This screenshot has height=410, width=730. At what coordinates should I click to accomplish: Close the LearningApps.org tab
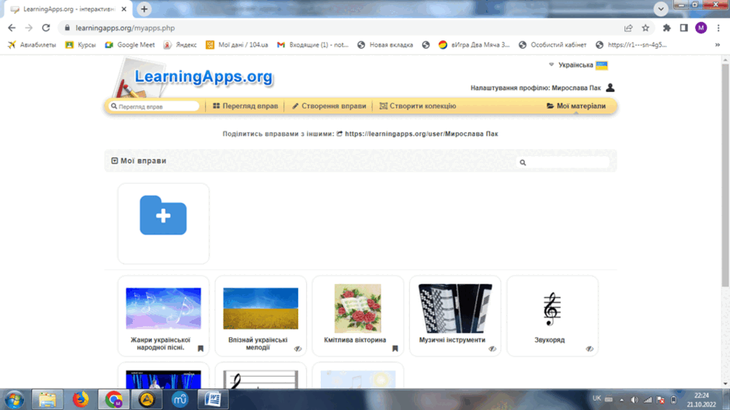123,9
